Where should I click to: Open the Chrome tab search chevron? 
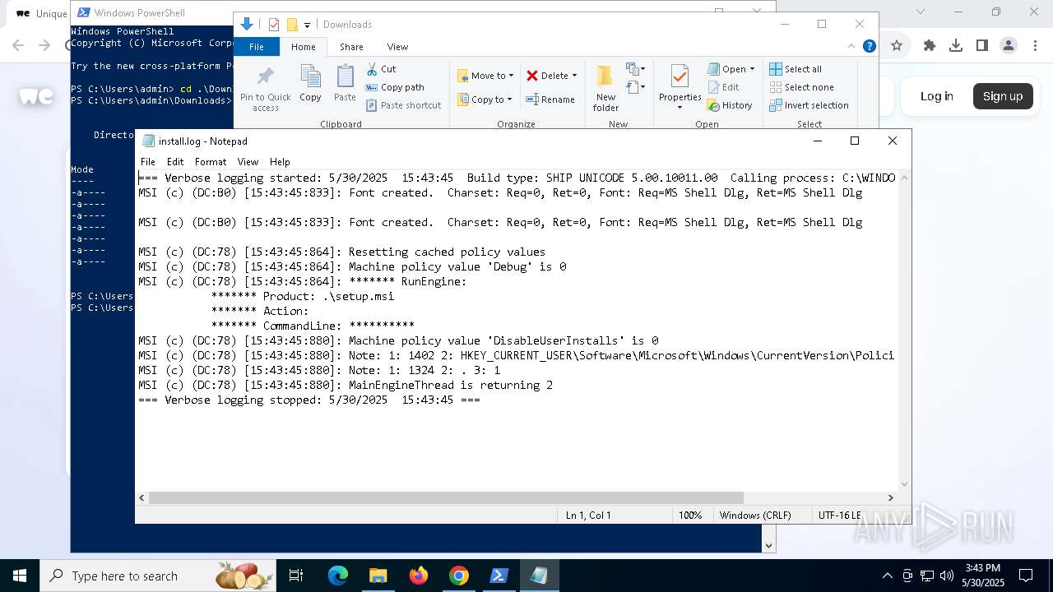(921, 12)
